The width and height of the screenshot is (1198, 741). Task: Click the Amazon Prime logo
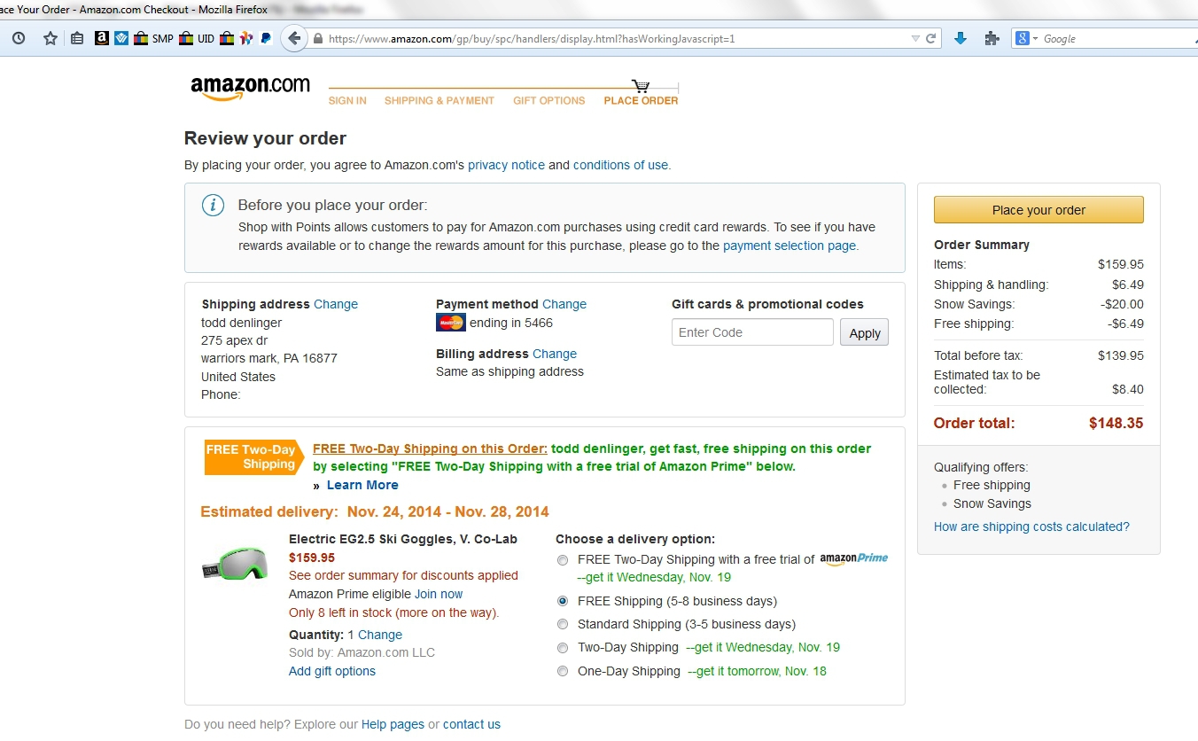click(853, 559)
